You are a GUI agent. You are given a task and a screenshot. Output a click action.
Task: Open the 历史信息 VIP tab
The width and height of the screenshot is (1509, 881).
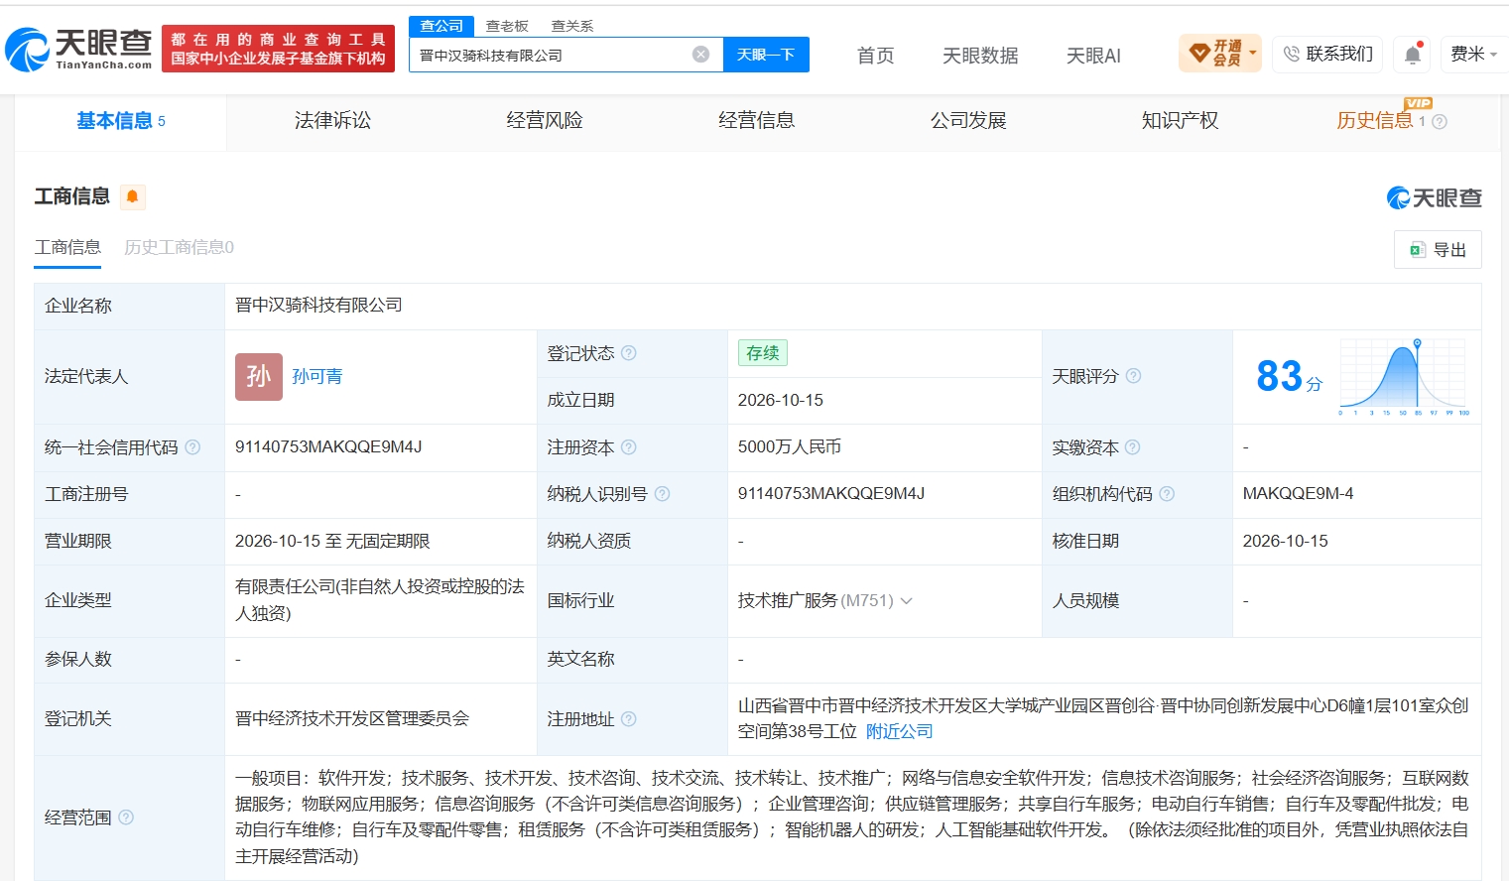1375,121
